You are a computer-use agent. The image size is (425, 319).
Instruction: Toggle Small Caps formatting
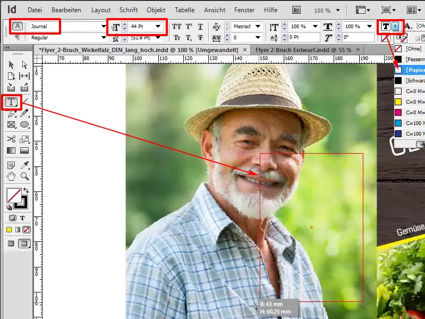177,37
